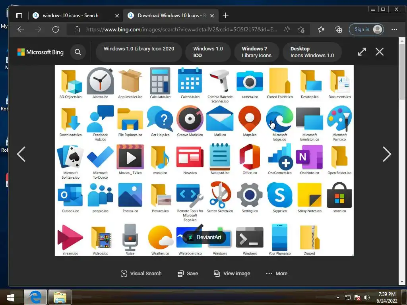Click scrollbar up arrow at top
The width and height of the screenshot is (407, 305).
(x=402, y=41)
